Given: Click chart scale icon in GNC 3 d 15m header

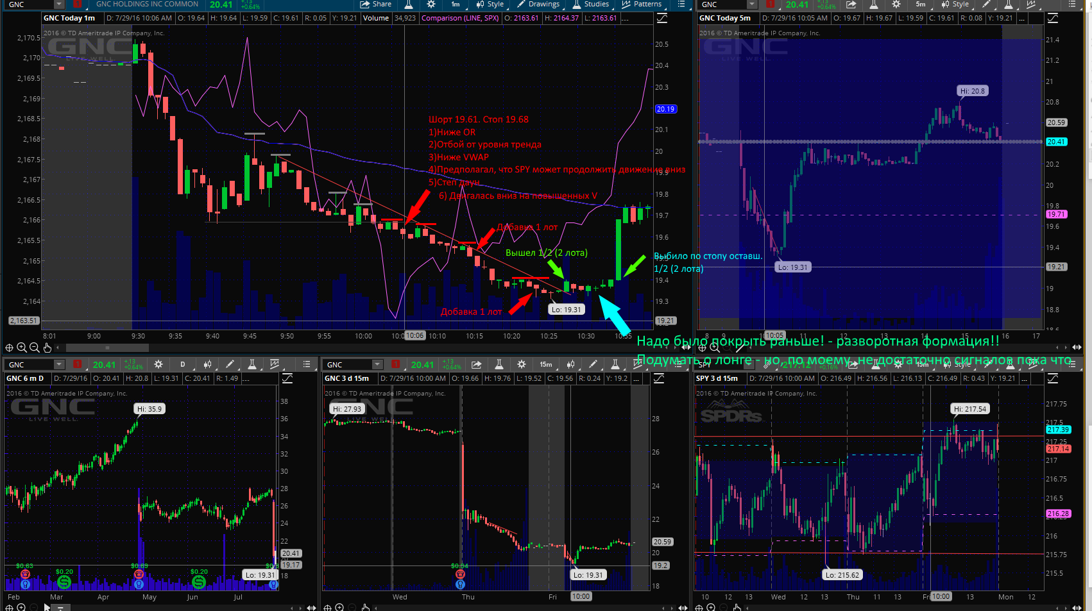Looking at the screenshot, I should 658,378.
